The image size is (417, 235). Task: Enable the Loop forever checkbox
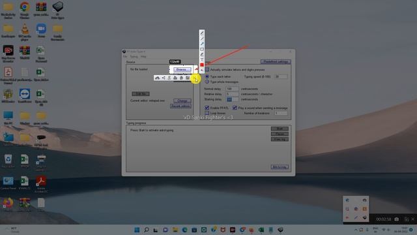point(207,113)
